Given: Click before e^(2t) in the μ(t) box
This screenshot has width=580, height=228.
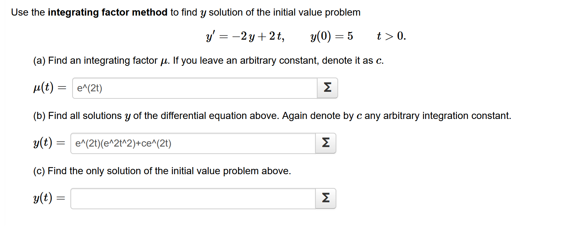Looking at the screenshot, I should point(76,88).
